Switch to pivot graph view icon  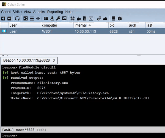click(x=26, y=19)
